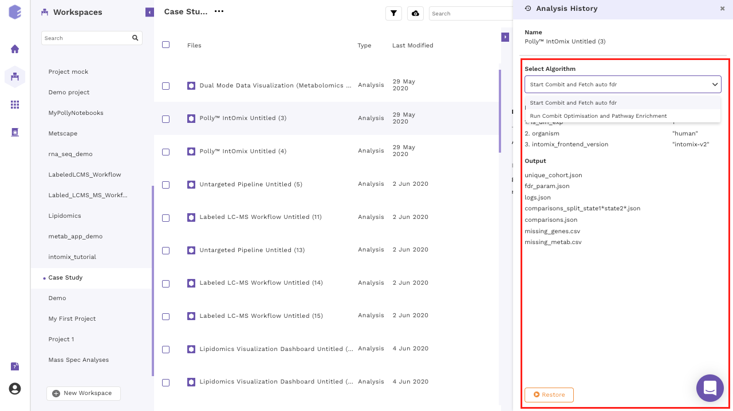
Task: Open the Select Algorithm dropdown
Action: pyautogui.click(x=623, y=84)
